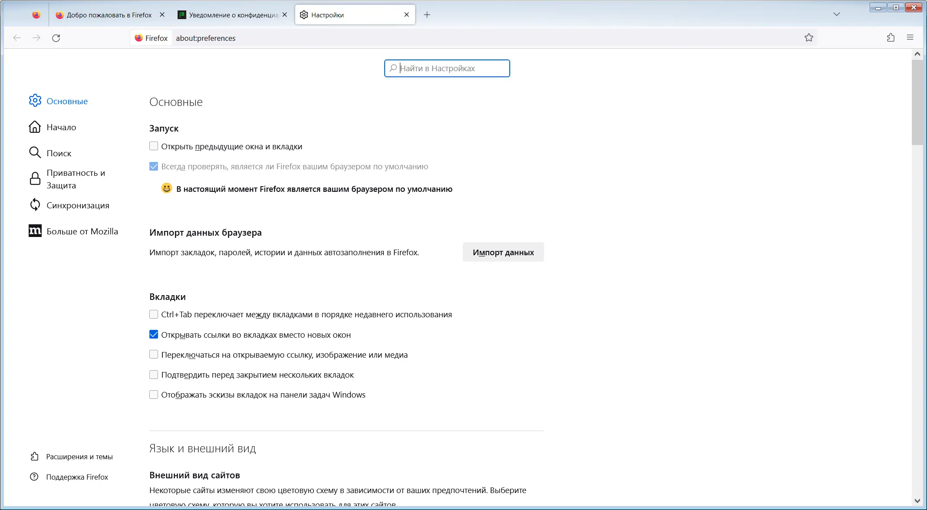Uncheck Открывать ссылки во вкладках checkbox
Viewport: 927px width, 510px height.
154,335
